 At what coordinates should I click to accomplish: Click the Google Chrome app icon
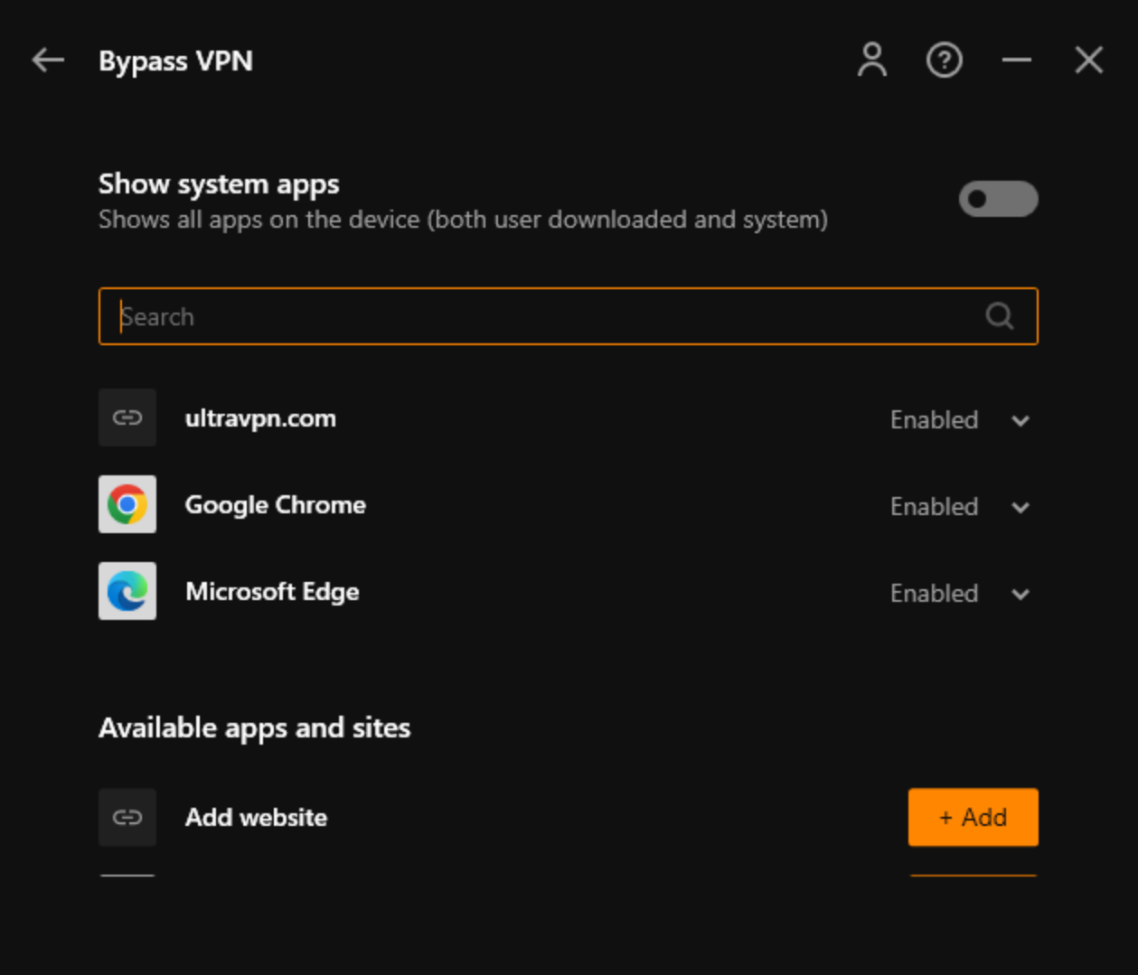[127, 504]
